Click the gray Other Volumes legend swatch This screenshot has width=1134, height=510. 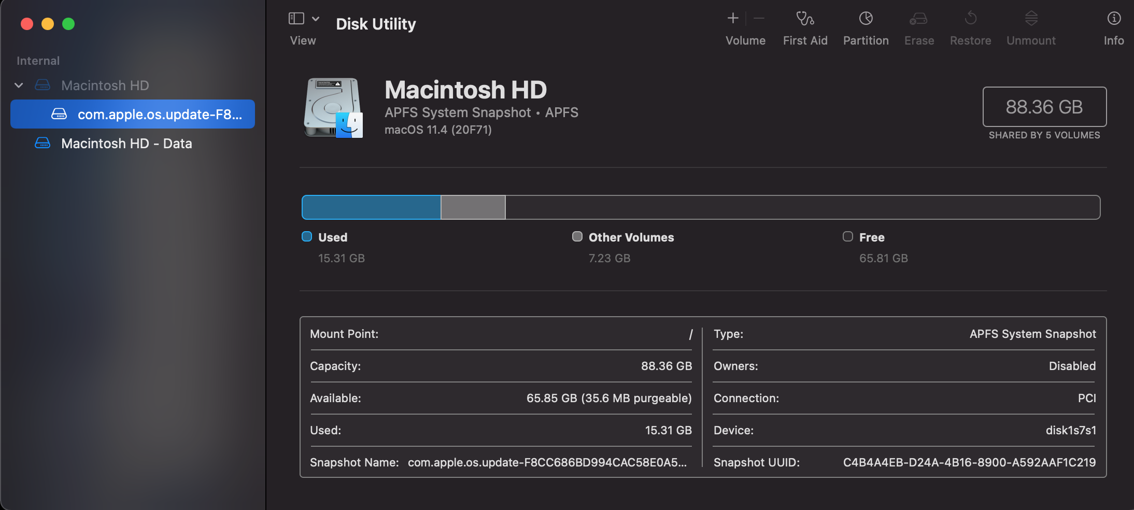point(577,237)
